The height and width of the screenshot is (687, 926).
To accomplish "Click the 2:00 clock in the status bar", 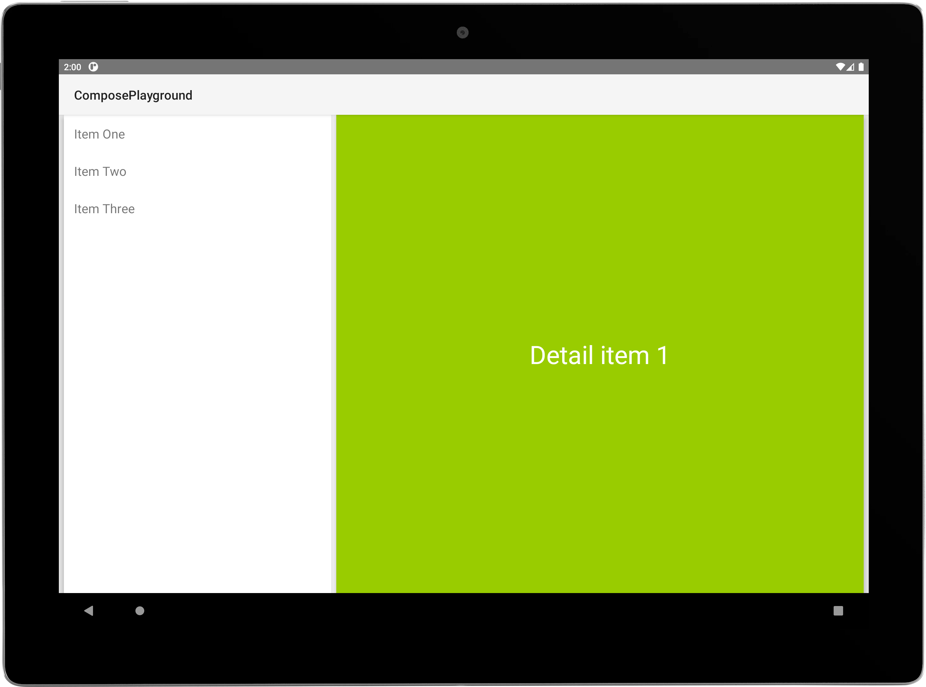I will point(72,67).
